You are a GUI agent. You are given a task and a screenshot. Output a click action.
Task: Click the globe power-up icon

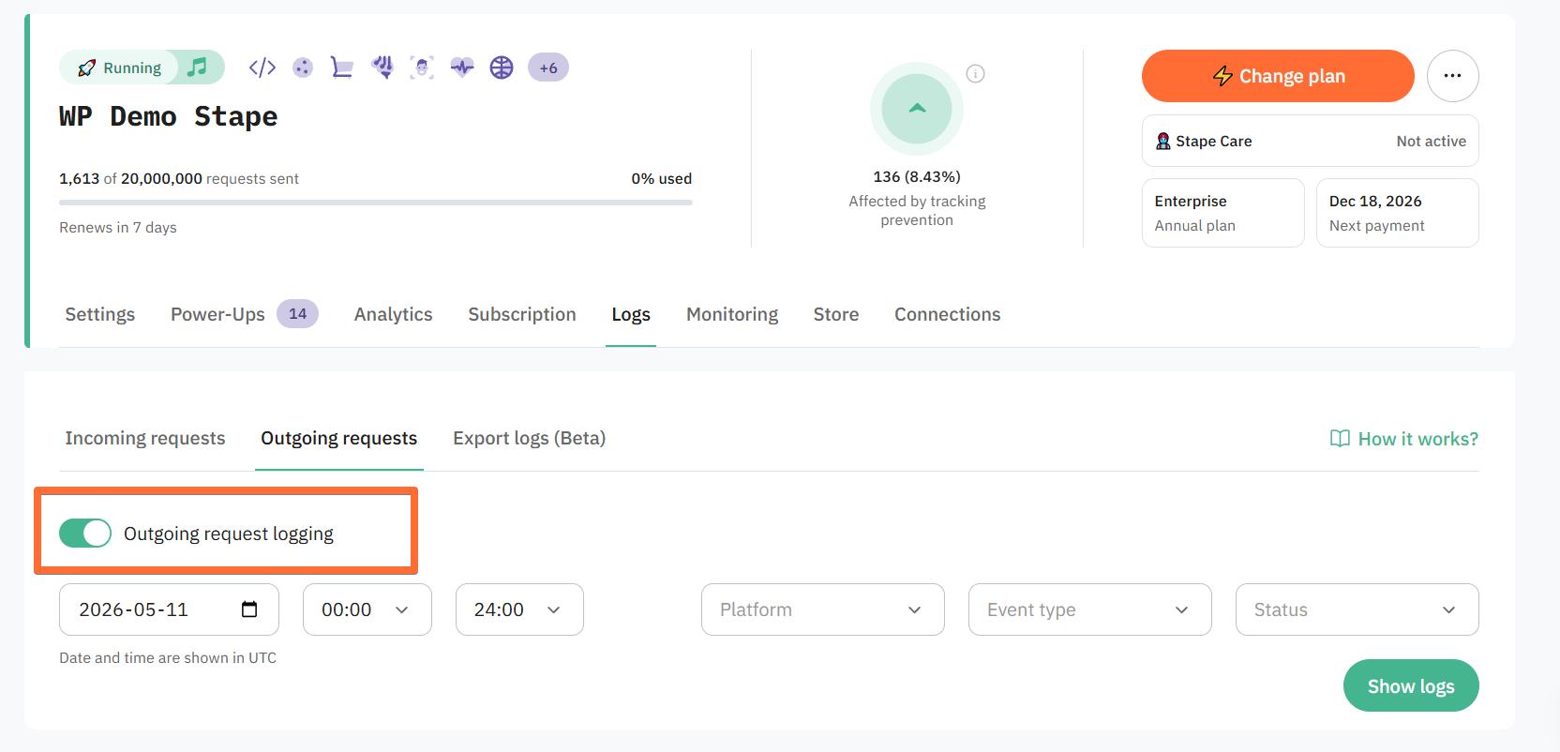pyautogui.click(x=502, y=68)
